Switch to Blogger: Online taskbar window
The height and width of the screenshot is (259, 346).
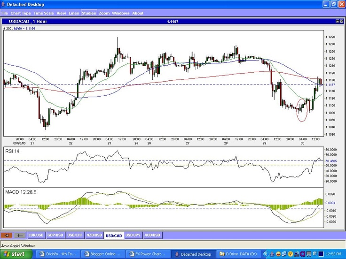click(x=102, y=254)
